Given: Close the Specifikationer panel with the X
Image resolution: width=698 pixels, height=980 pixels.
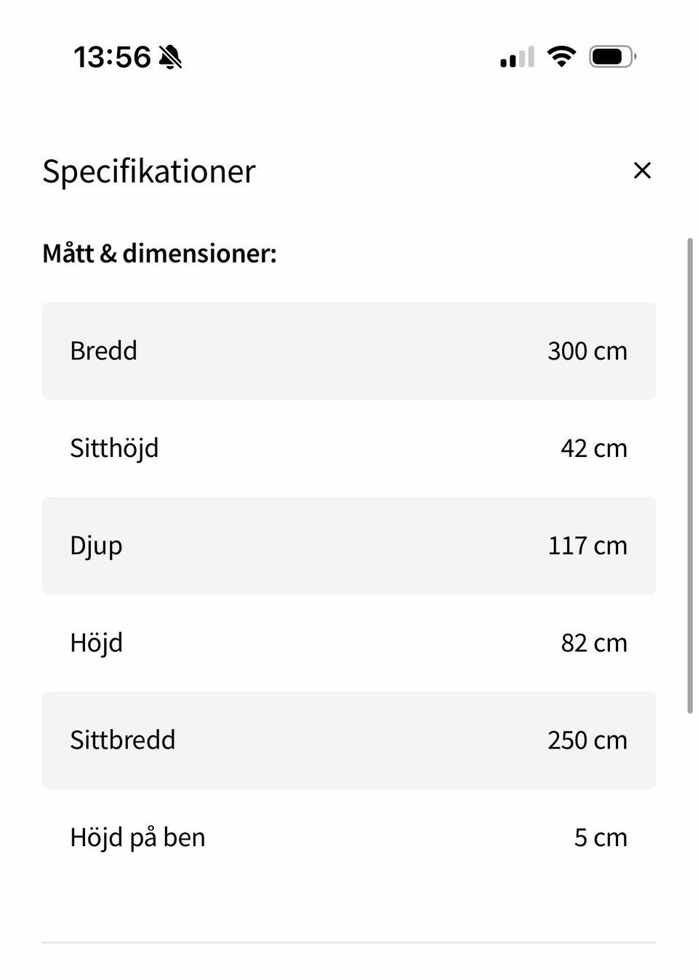Looking at the screenshot, I should 642,170.
